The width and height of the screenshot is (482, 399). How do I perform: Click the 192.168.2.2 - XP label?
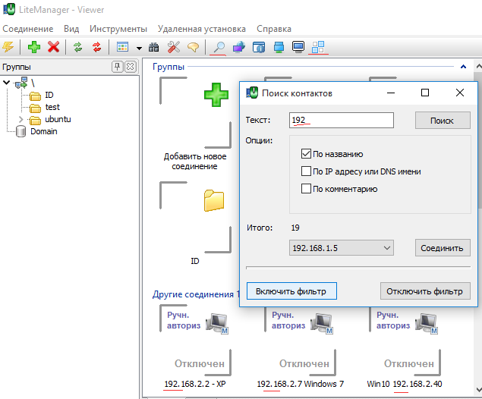pyautogui.click(x=195, y=384)
